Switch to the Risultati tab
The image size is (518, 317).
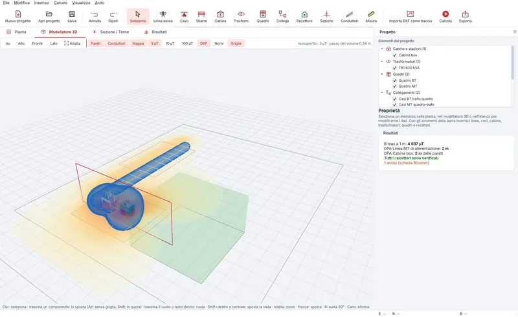[155, 32]
